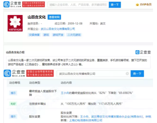Click the SVIP crown icon
Viewport: 157px width, 123px height.
(x=137, y=5)
